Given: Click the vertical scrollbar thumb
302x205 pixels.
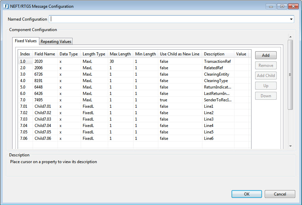Looking at the screenshot, I should 290,75.
